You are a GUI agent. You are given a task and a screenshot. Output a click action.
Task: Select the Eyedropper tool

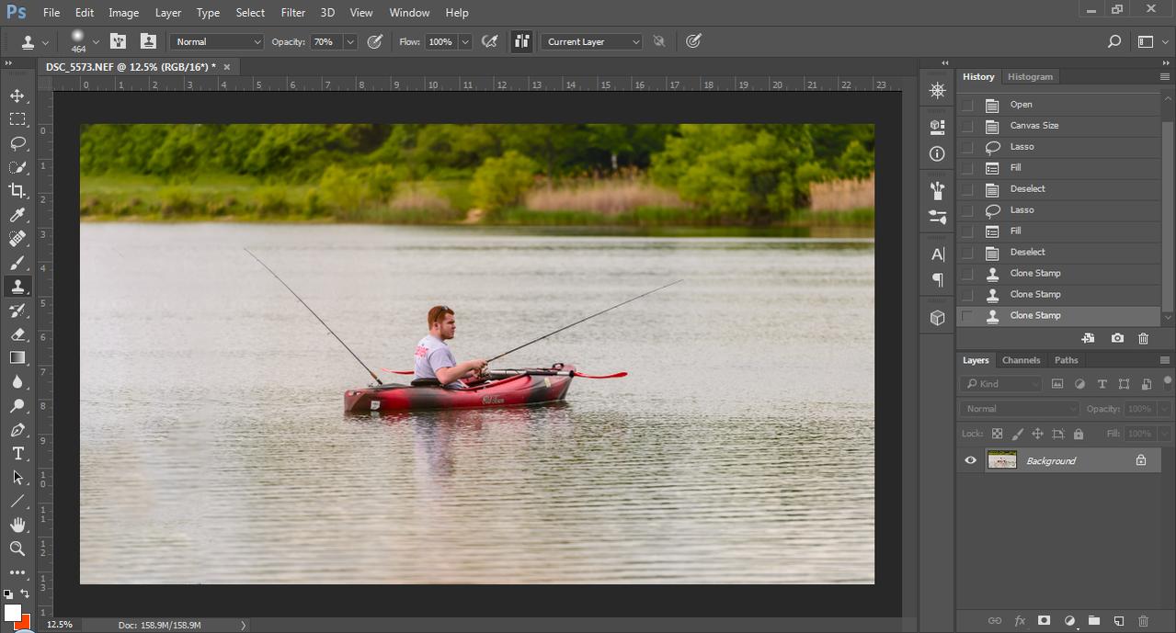(17, 215)
